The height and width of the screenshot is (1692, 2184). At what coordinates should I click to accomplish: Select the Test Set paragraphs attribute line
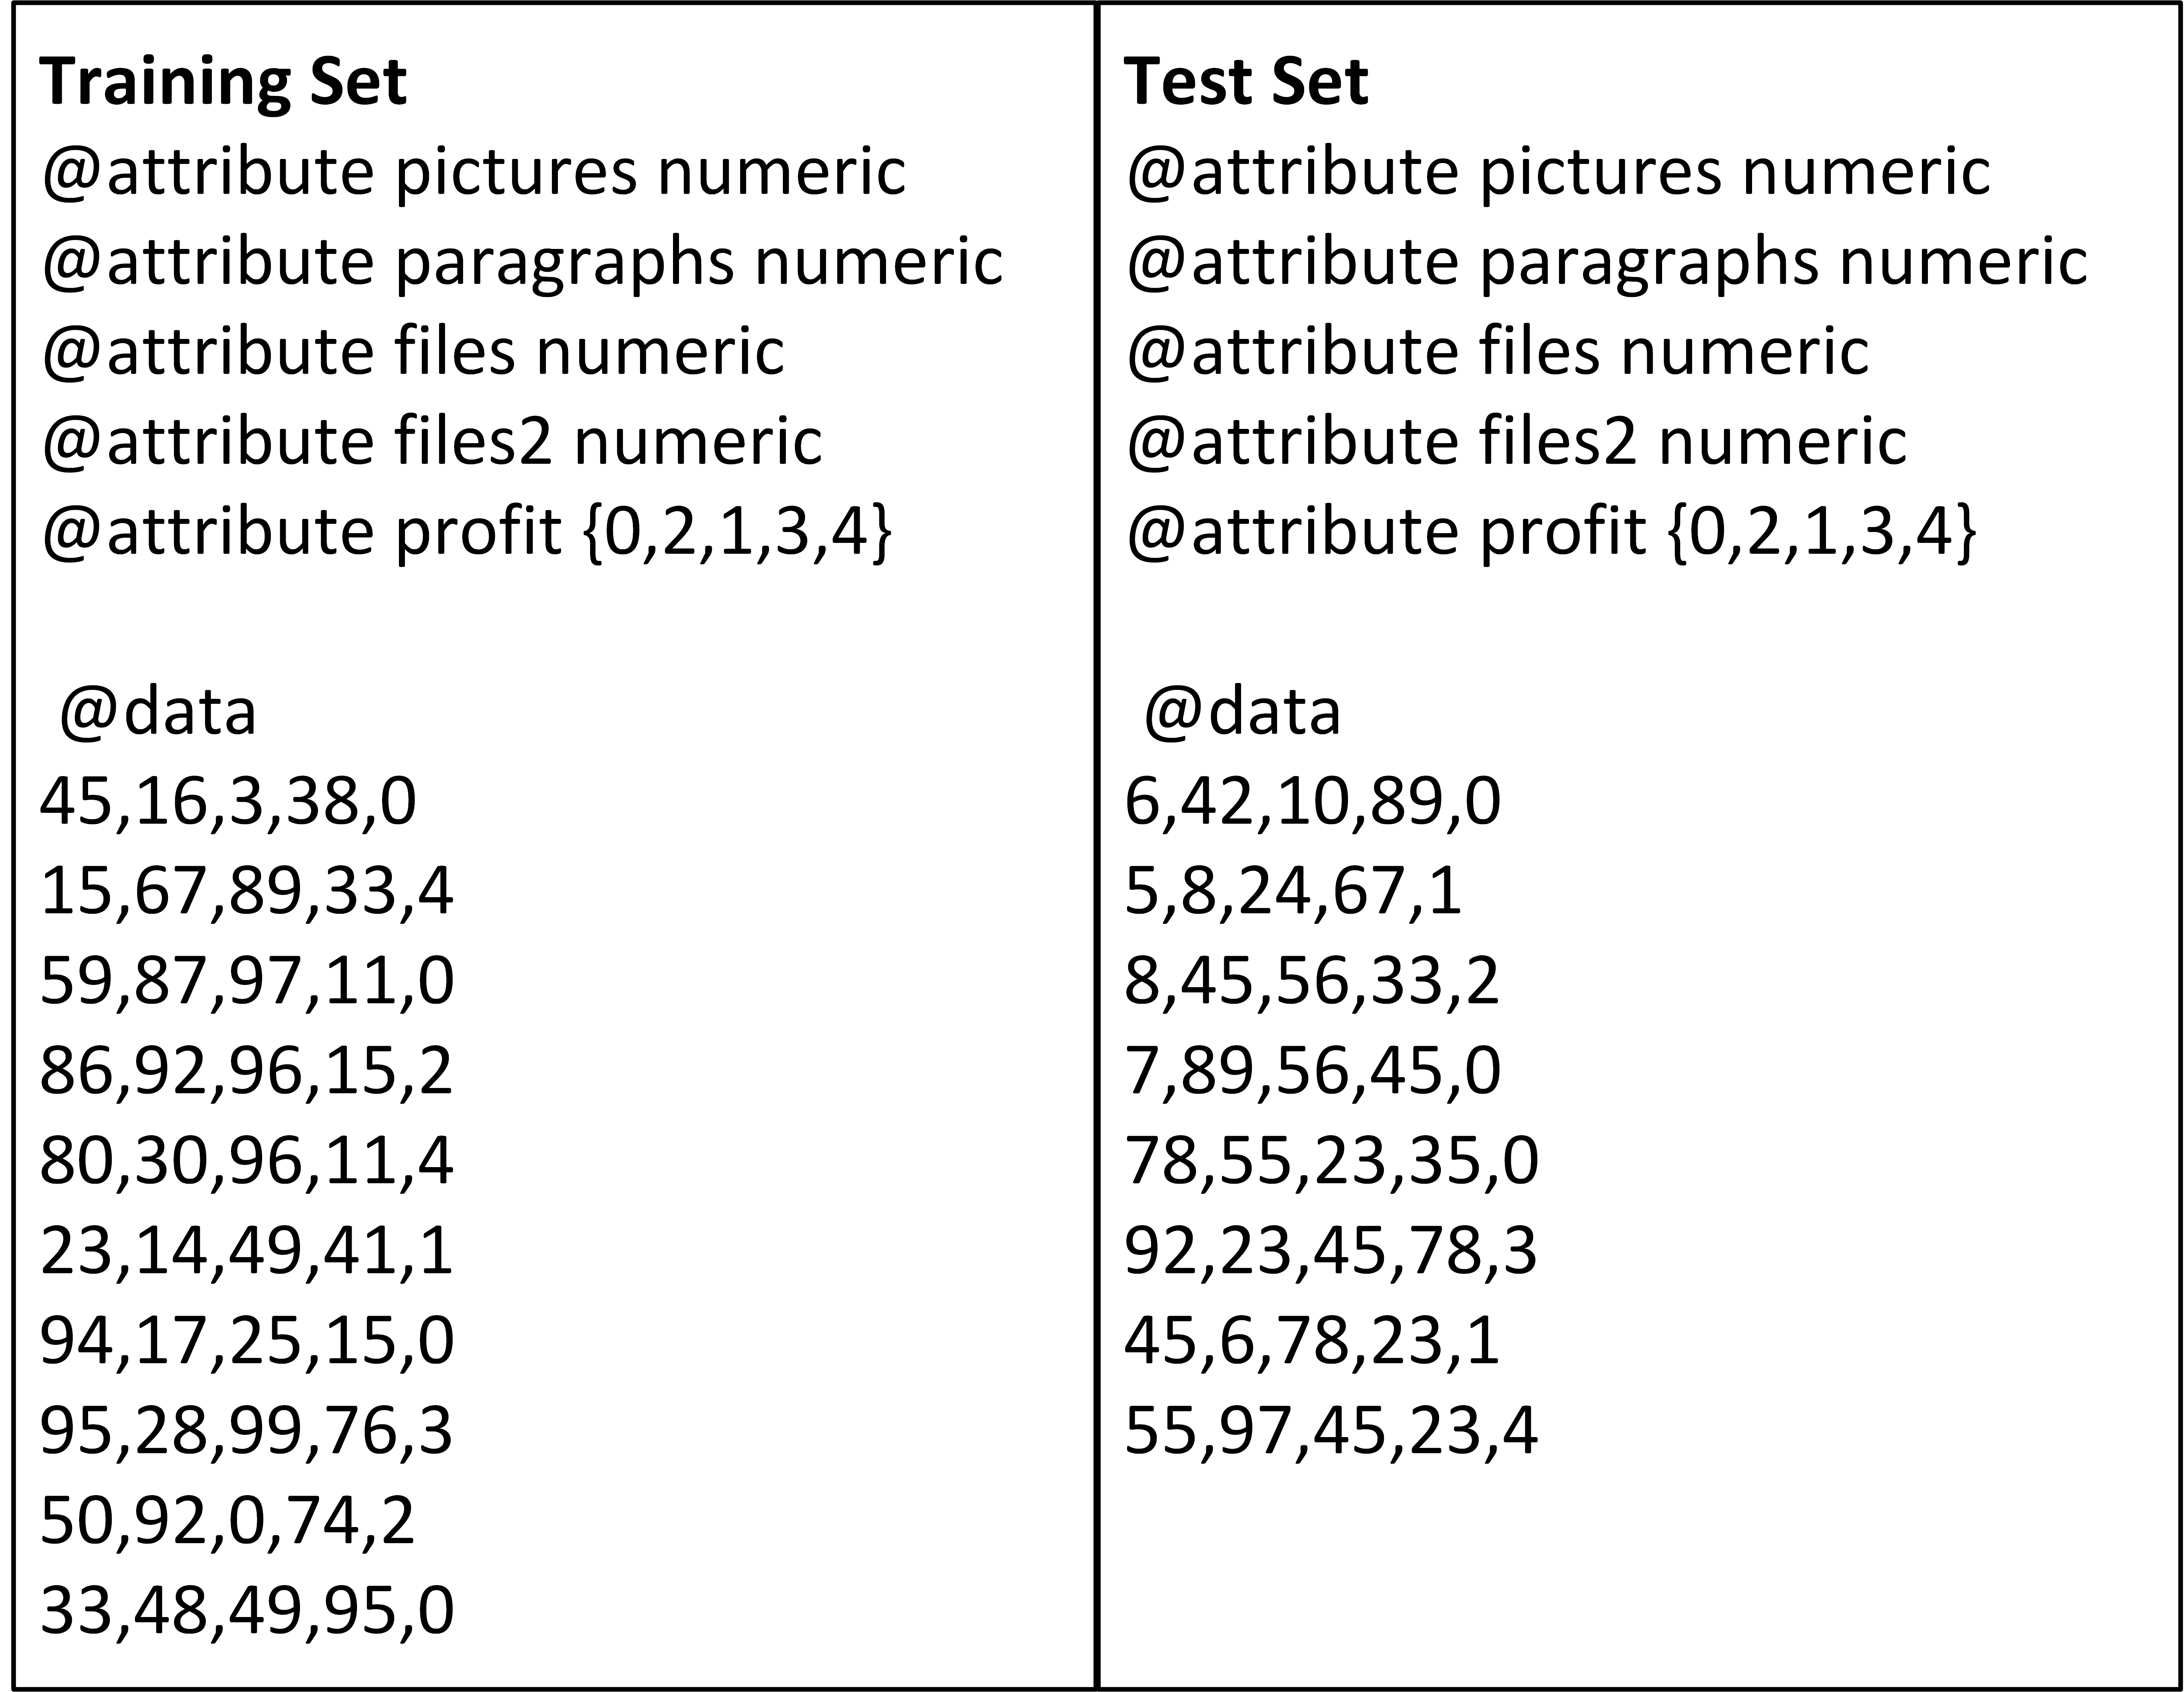pyautogui.click(x=1607, y=262)
